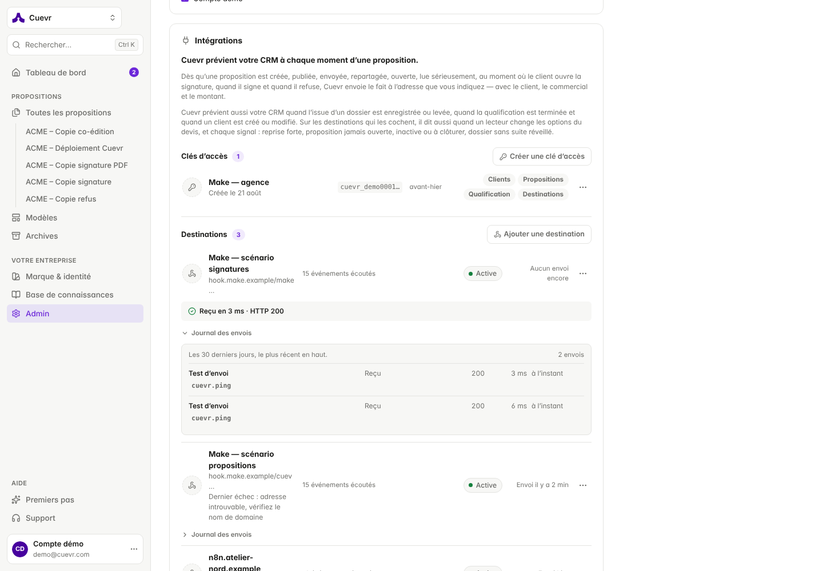Screen dimensions: 823x571
Task: Open Base de connaissances
Action: (75, 295)
